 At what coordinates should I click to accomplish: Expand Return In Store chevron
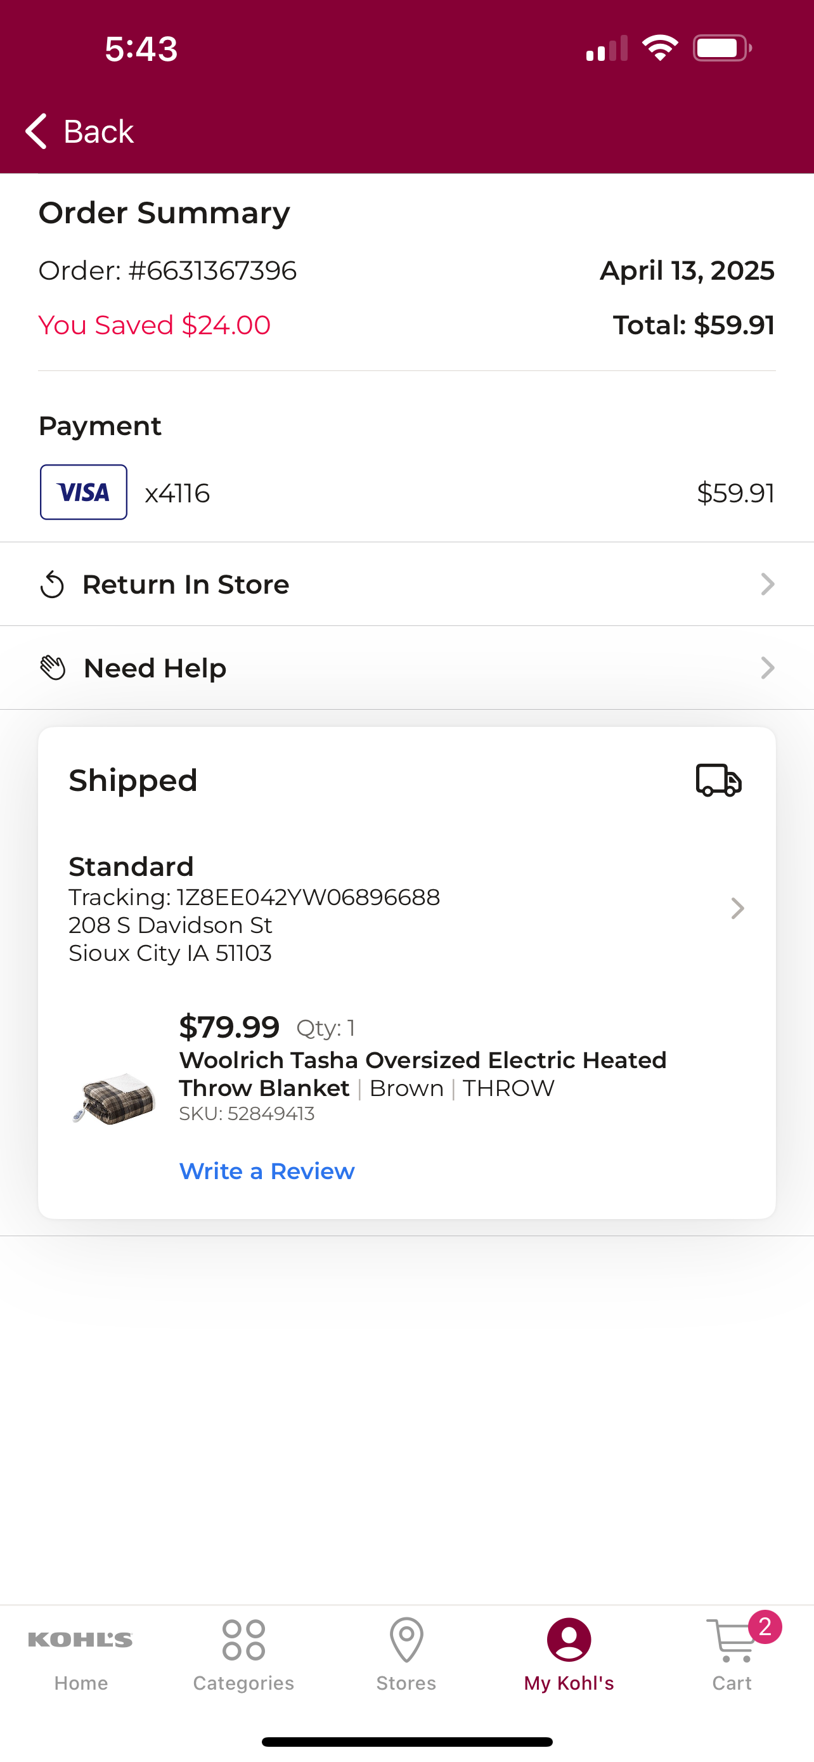[x=768, y=584]
